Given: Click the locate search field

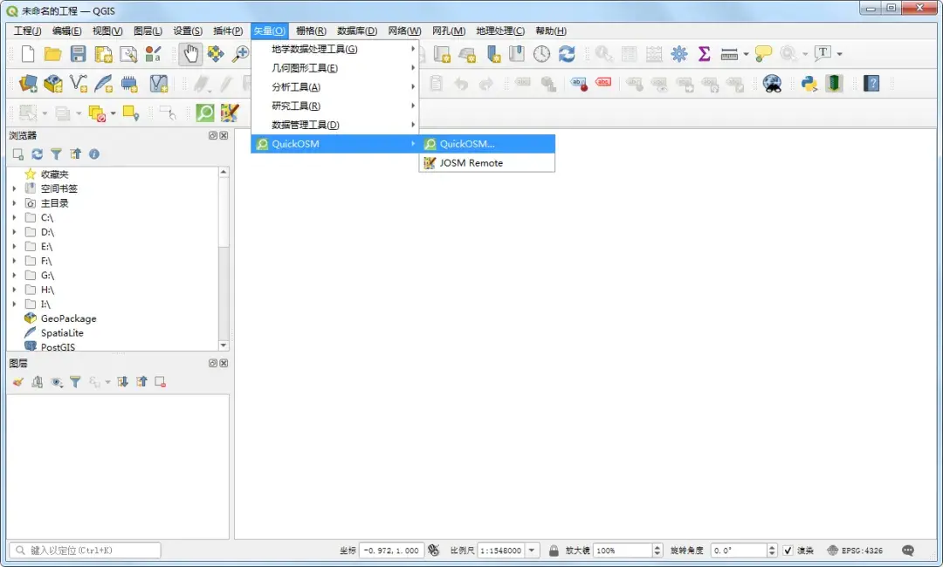Looking at the screenshot, I should click(85, 550).
